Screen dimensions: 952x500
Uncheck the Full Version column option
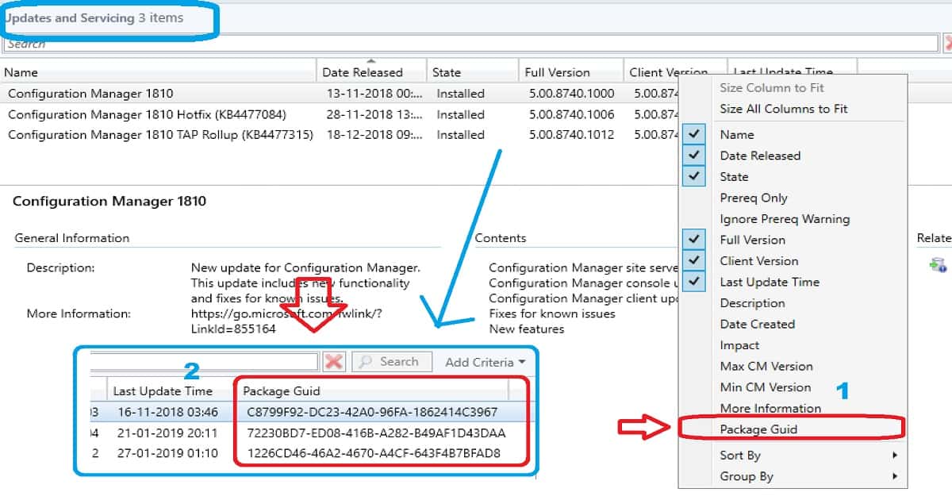(x=752, y=240)
